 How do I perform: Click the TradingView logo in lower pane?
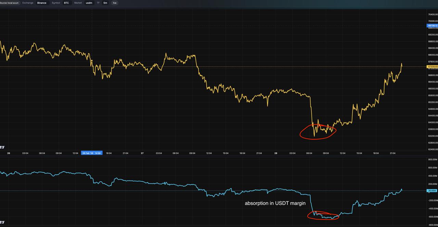2,223
